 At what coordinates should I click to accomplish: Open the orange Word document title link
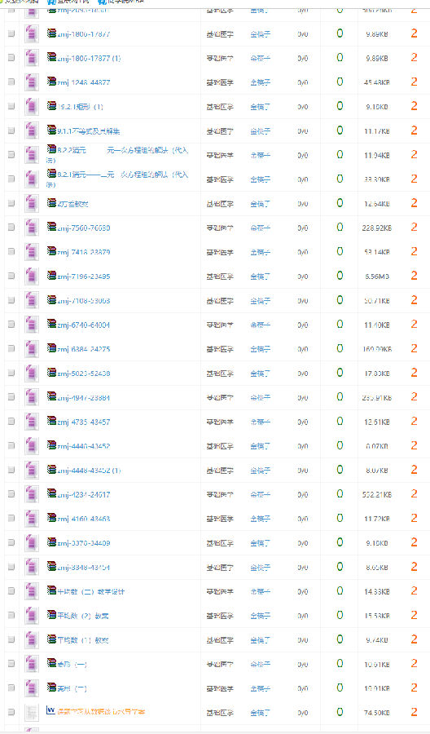[x=102, y=712]
